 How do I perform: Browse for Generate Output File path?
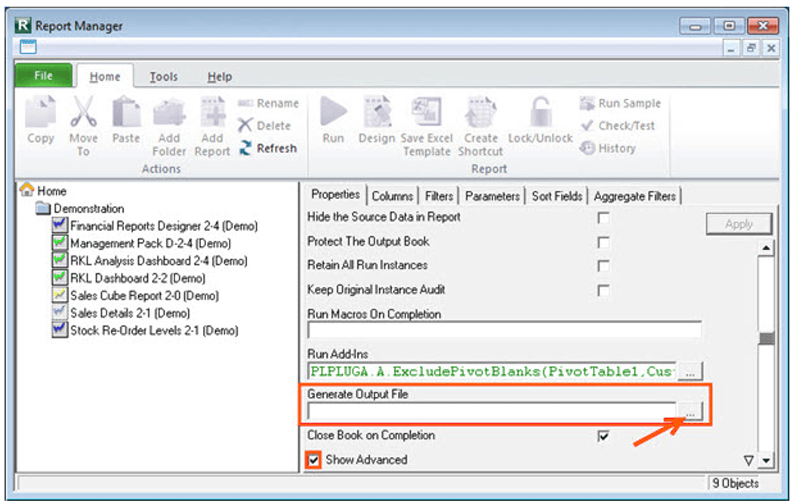690,411
